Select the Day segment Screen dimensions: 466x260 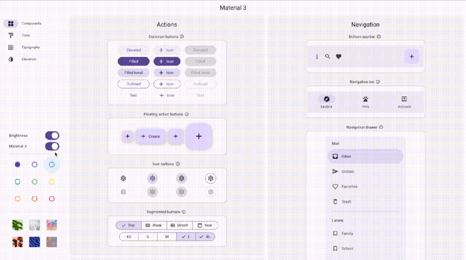click(x=129, y=225)
